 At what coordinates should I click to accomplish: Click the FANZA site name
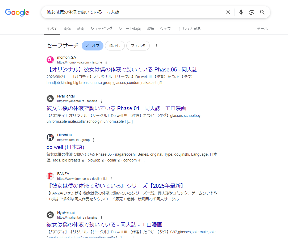pyautogui.click(x=63, y=174)
